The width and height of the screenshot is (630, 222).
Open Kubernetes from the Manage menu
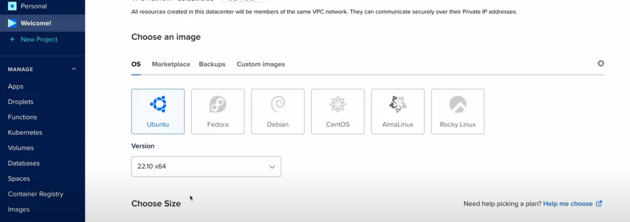point(25,132)
